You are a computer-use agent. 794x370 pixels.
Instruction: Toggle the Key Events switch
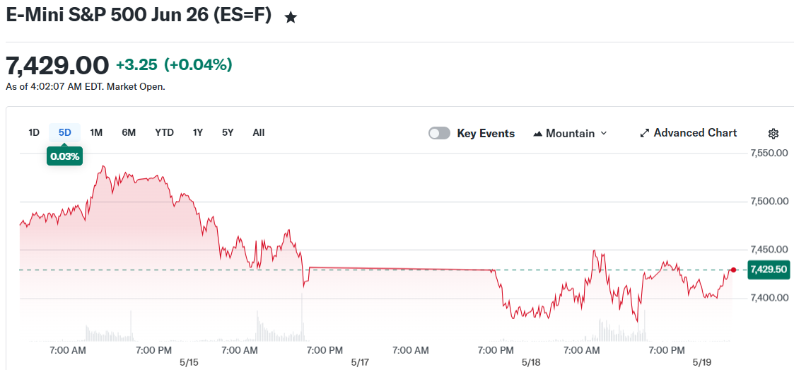tap(439, 133)
